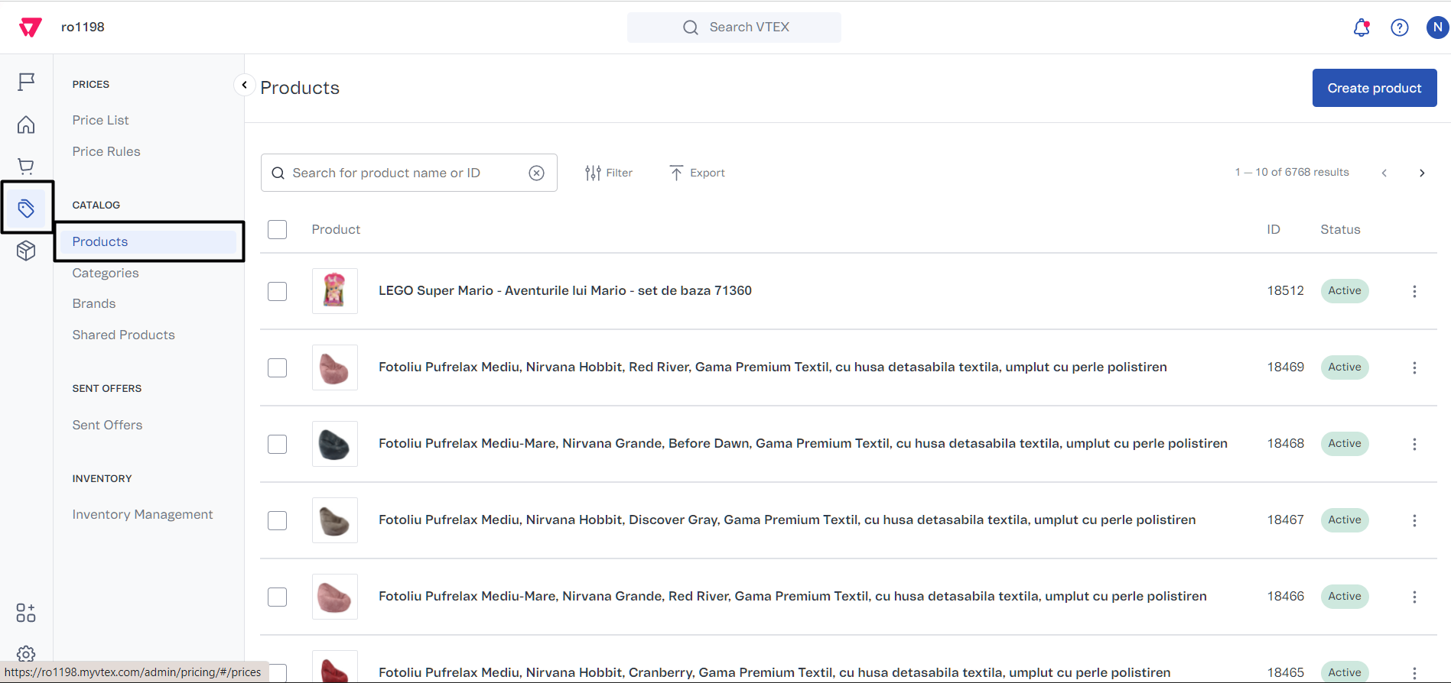Click the Create product button

click(1374, 88)
